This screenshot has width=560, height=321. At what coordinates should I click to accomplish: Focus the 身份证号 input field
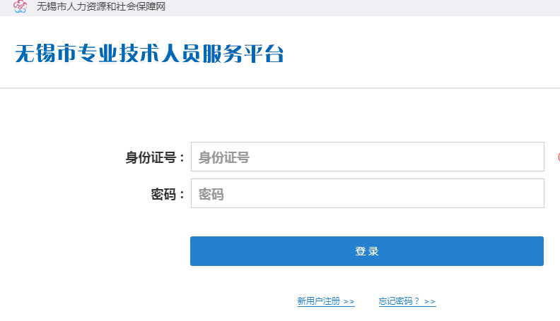click(368, 157)
